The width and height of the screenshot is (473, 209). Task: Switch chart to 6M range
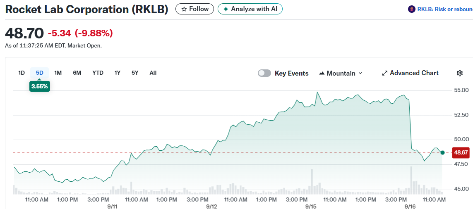pos(77,73)
